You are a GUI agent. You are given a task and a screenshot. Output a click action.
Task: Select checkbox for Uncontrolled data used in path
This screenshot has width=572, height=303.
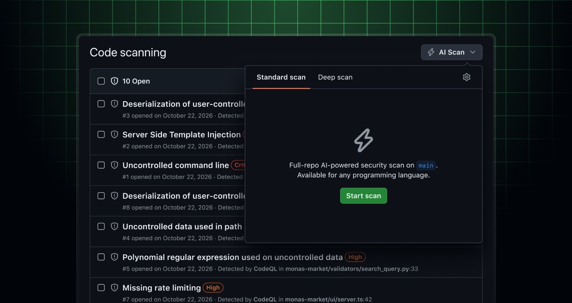(101, 226)
